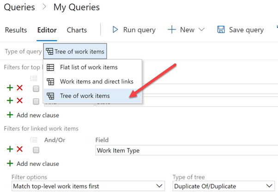Click the red X in the linked filter row

(19, 149)
